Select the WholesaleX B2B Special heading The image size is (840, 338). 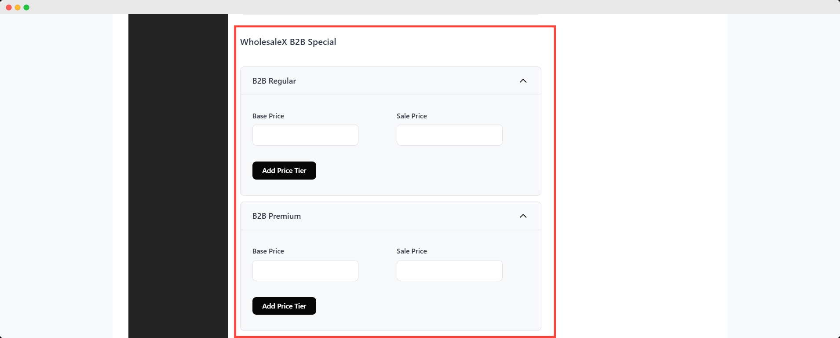(288, 42)
